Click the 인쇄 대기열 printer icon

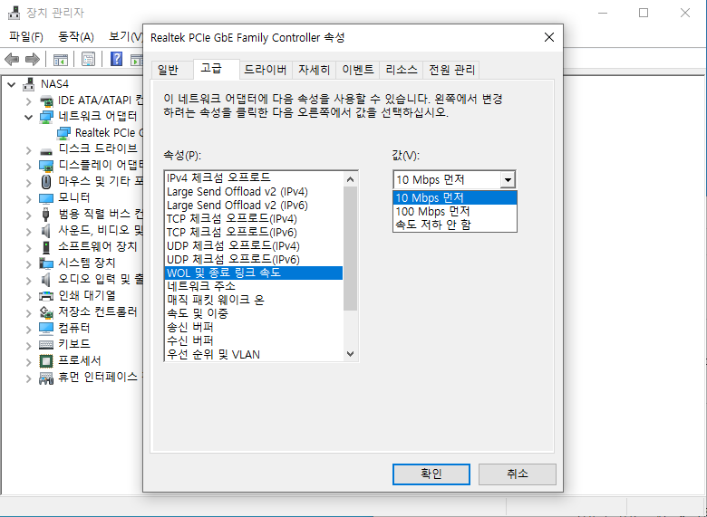tap(46, 296)
